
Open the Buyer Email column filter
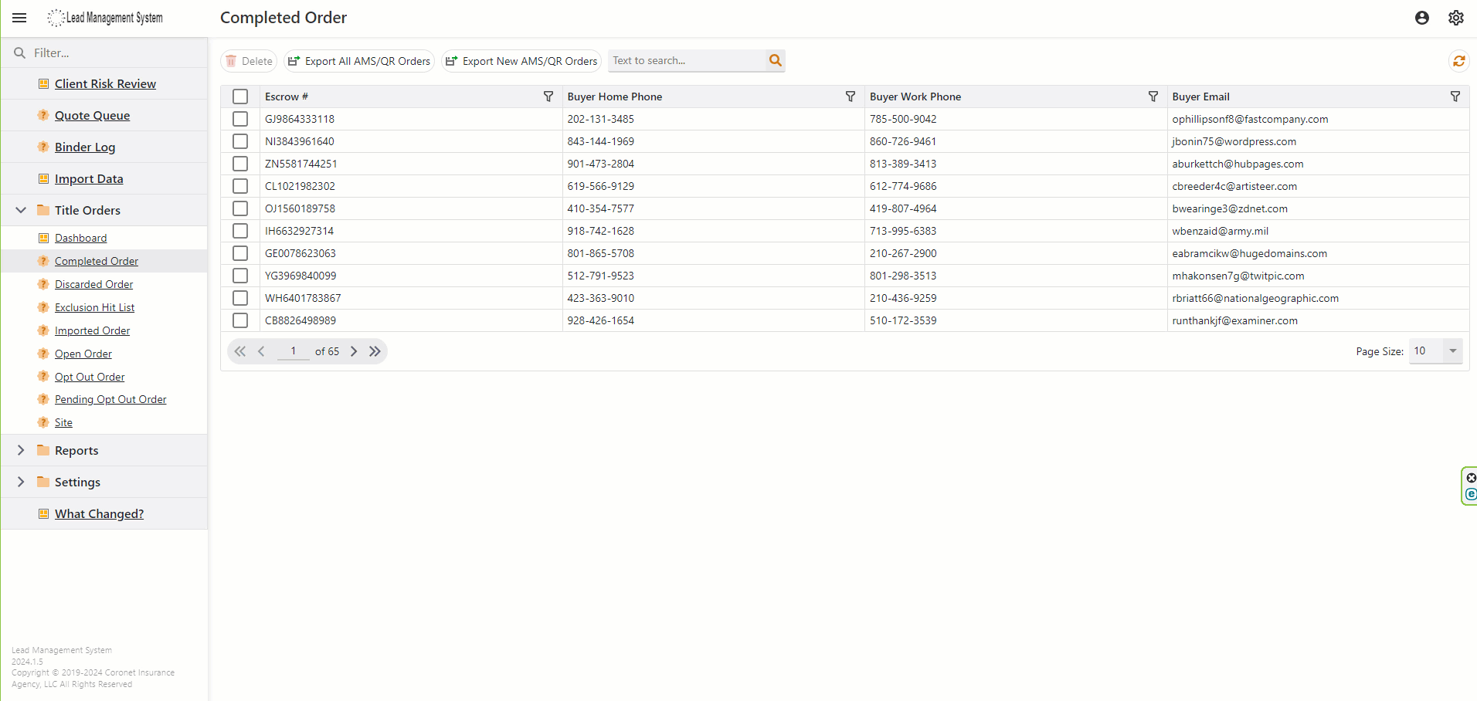pyautogui.click(x=1455, y=97)
